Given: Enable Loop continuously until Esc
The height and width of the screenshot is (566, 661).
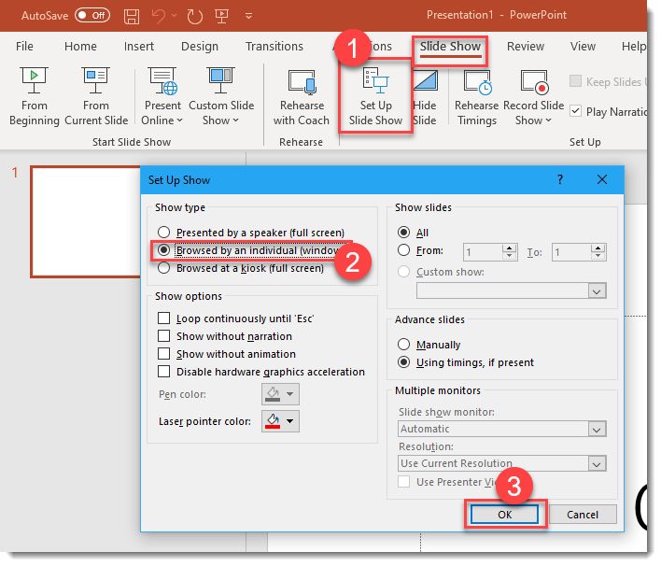Looking at the screenshot, I should [163, 318].
